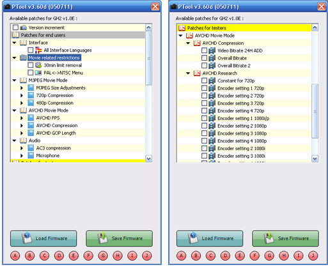328x267 pixels.
Task: Expand the 480p Compression node
Action: (x=22, y=103)
